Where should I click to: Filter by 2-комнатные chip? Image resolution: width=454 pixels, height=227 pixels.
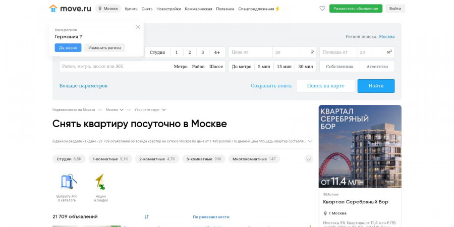coord(157,159)
